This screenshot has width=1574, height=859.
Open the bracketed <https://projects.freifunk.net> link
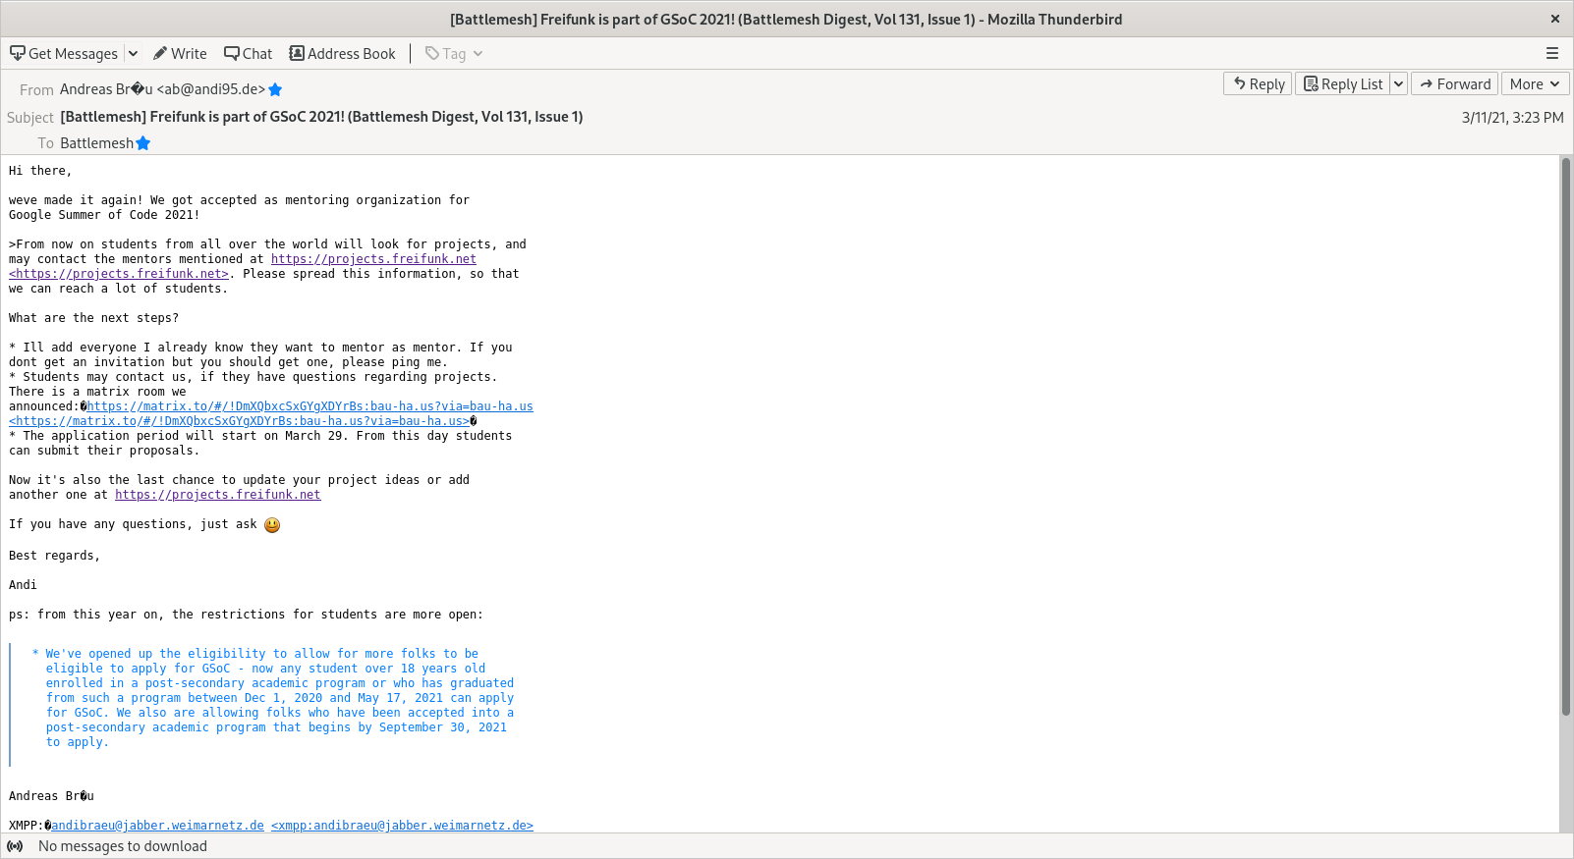(119, 274)
